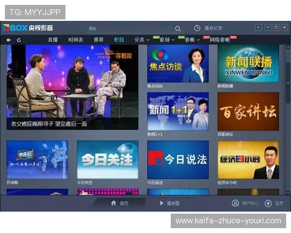
Task: Open the 经济半小时 program thumbnail
Action: pyautogui.click(x=248, y=160)
